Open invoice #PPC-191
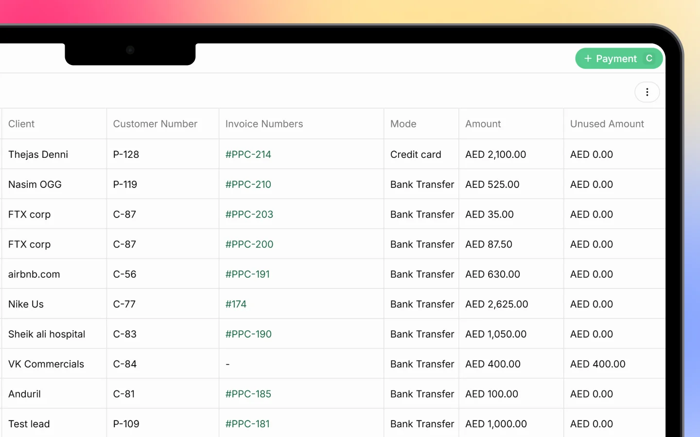The width and height of the screenshot is (700, 437). click(x=247, y=274)
